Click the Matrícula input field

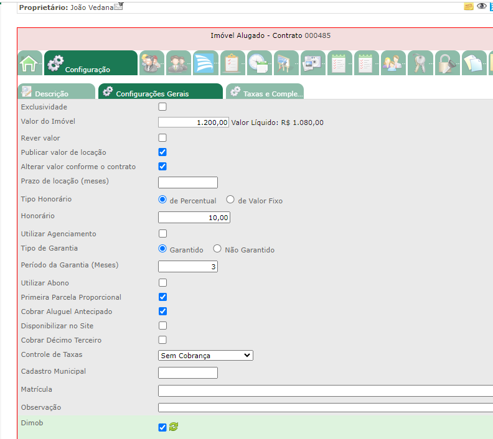pos(326,391)
